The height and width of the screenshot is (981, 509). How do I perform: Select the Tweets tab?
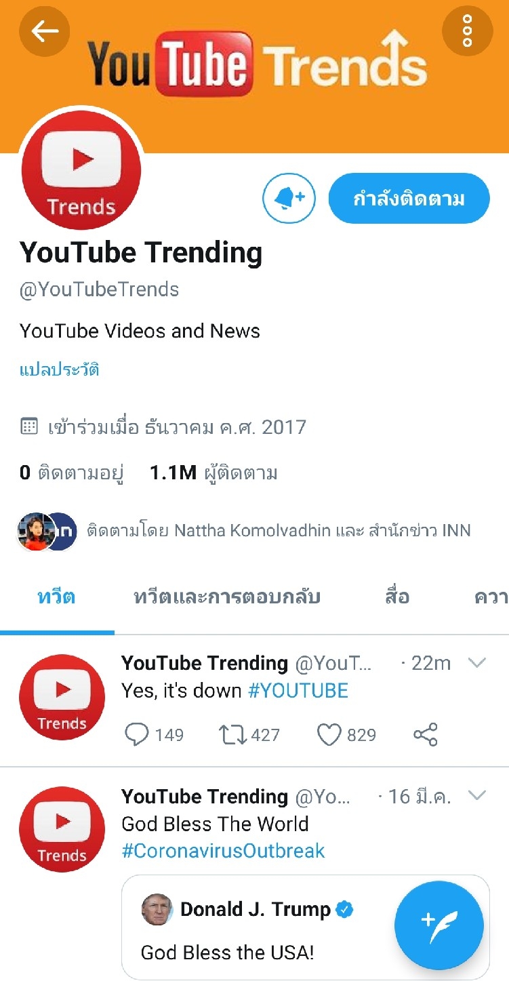pyautogui.click(x=56, y=597)
